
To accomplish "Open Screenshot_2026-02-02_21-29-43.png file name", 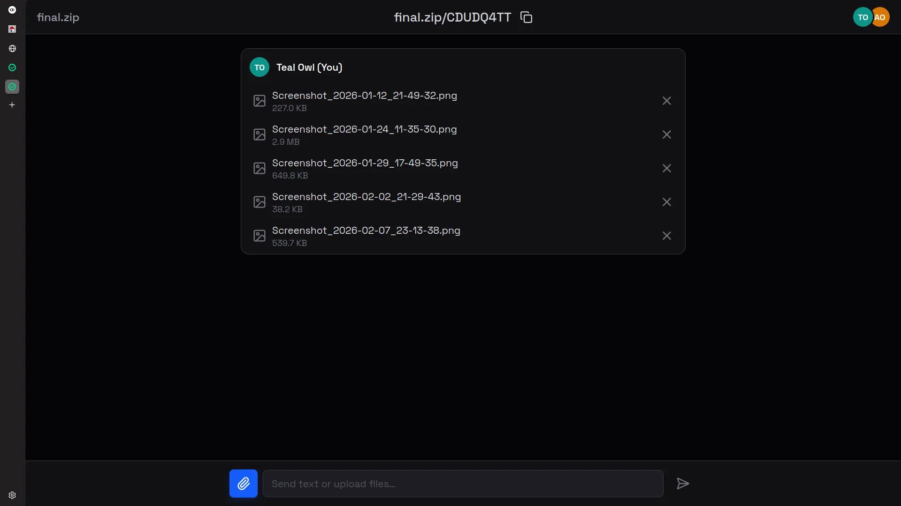I will (x=366, y=197).
